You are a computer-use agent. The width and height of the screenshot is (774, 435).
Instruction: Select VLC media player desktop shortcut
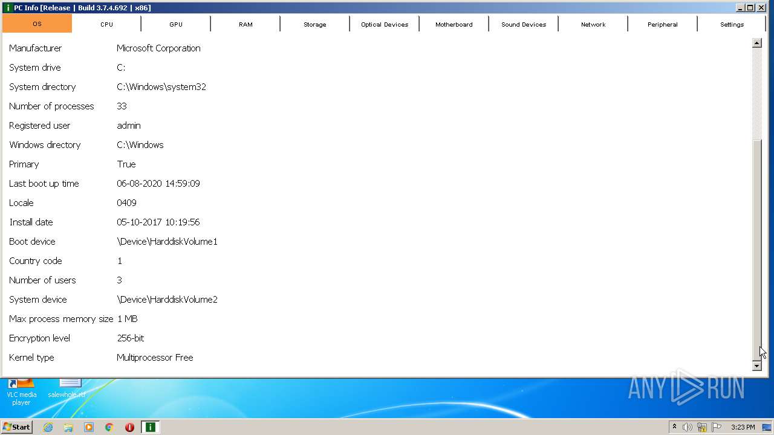[x=21, y=392]
